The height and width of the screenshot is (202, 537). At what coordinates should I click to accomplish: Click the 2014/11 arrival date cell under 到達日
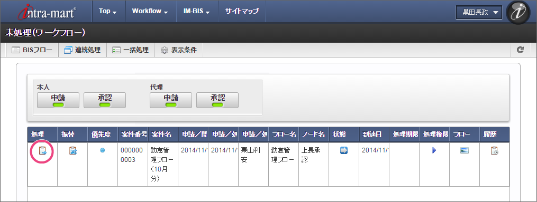click(374, 165)
